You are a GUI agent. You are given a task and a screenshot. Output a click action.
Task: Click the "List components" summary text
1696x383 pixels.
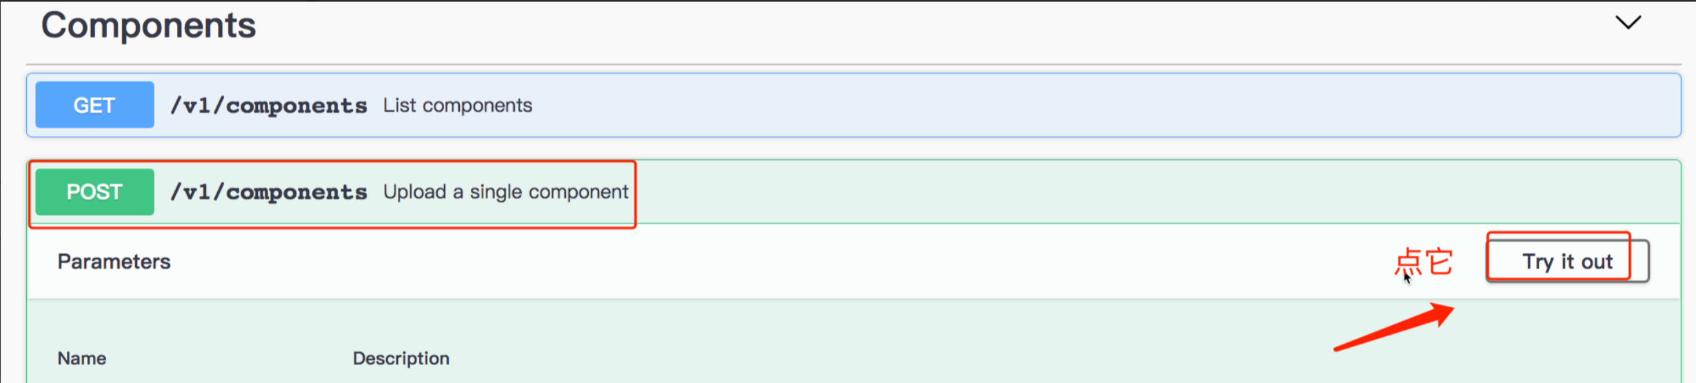pos(457,105)
